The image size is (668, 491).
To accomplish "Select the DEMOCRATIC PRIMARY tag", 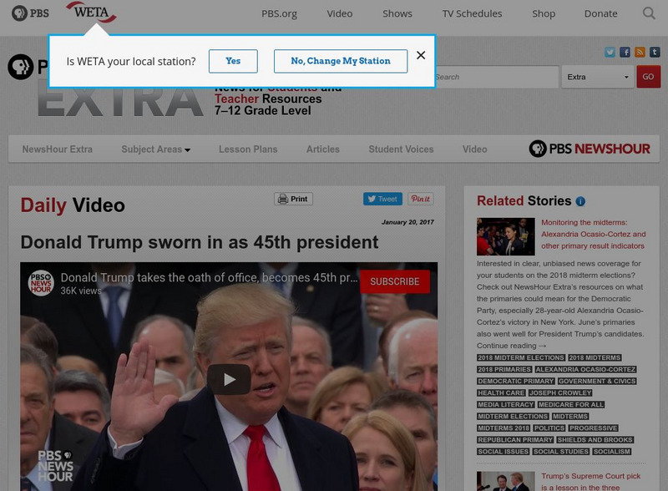I will pos(515,381).
